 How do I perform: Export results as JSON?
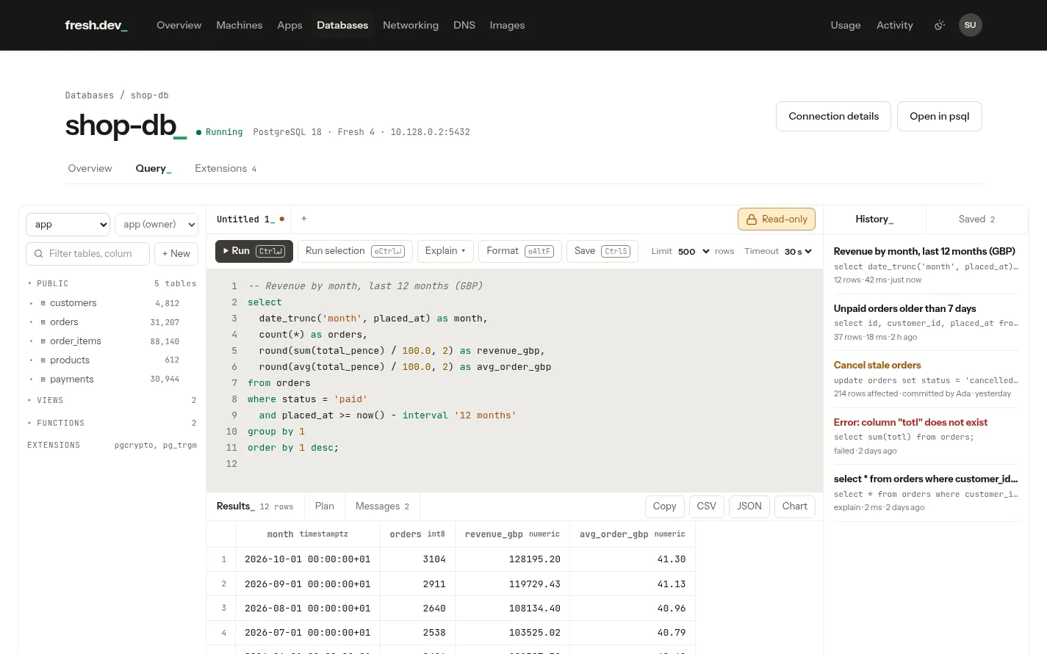pyautogui.click(x=749, y=506)
